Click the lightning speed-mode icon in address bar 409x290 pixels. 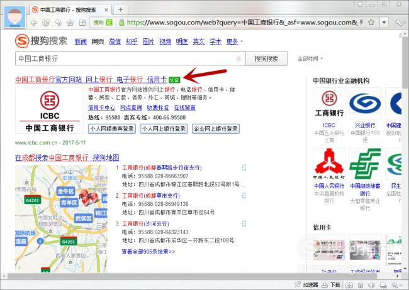tap(361, 23)
